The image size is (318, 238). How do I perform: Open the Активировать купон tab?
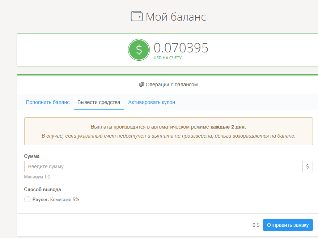(x=152, y=102)
